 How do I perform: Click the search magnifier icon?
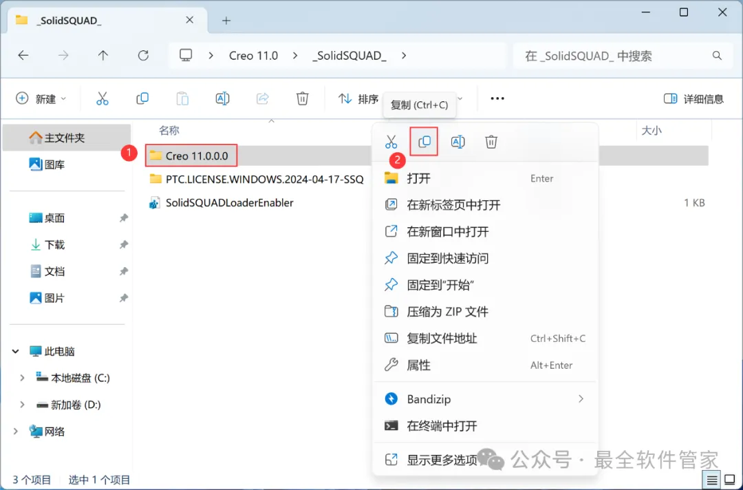[717, 56]
